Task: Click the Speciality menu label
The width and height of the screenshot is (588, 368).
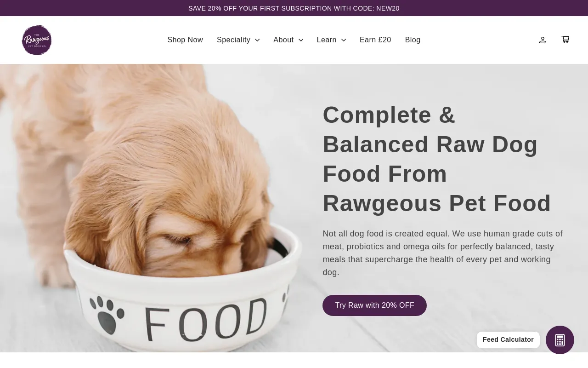Action: [x=233, y=40]
